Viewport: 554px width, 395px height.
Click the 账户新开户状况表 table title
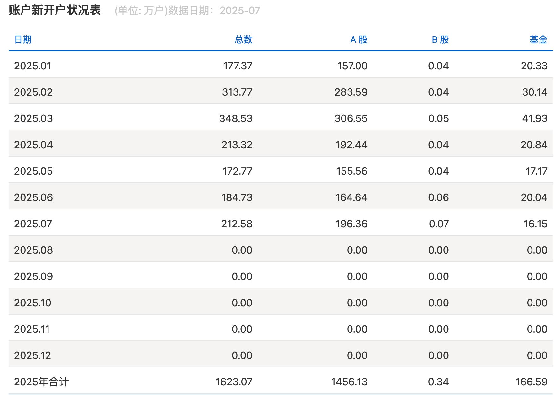tap(54, 10)
